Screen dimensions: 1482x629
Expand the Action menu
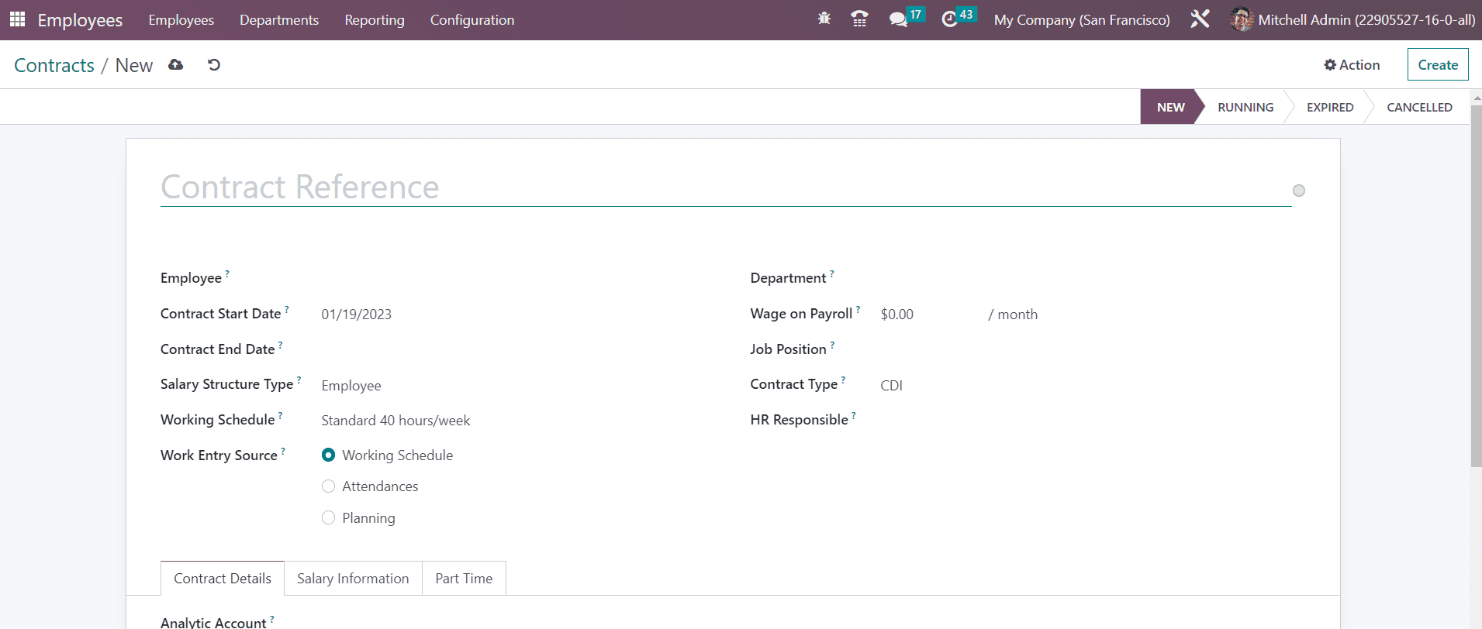1352,65
